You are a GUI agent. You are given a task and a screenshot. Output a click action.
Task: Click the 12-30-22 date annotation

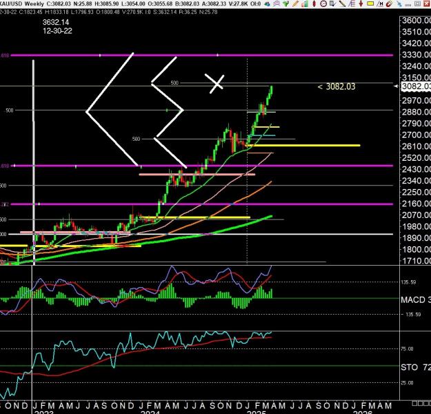coord(57,31)
